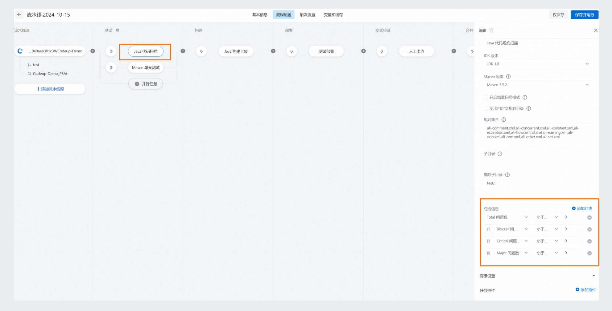The image size is (612, 311).
Task: Open the JDK 版本 dropdown
Action: pos(538,64)
